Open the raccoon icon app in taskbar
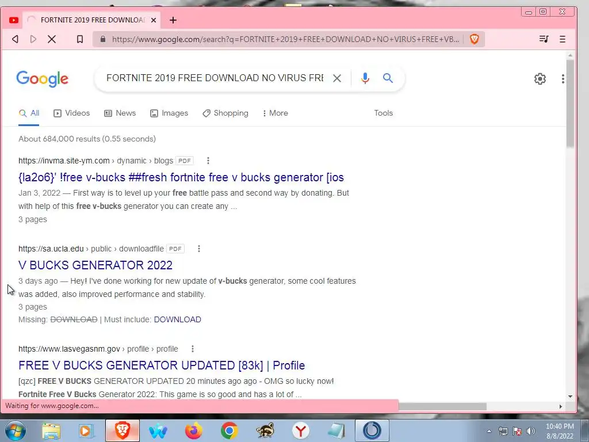This screenshot has height=442, width=589. point(265,431)
